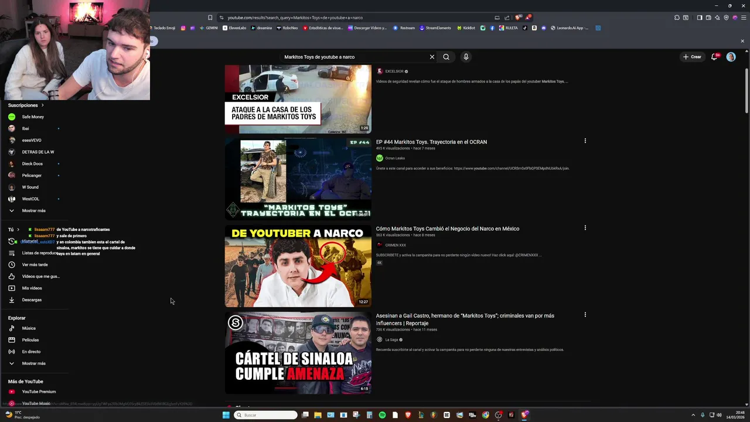Start voice search with microphone icon
This screenshot has width=750, height=422.
[466, 57]
